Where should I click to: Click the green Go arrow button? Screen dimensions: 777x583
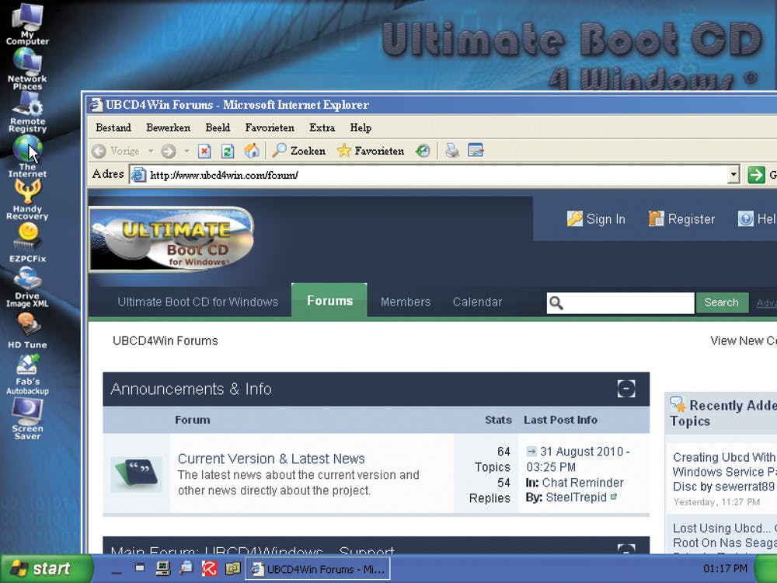tap(756, 175)
